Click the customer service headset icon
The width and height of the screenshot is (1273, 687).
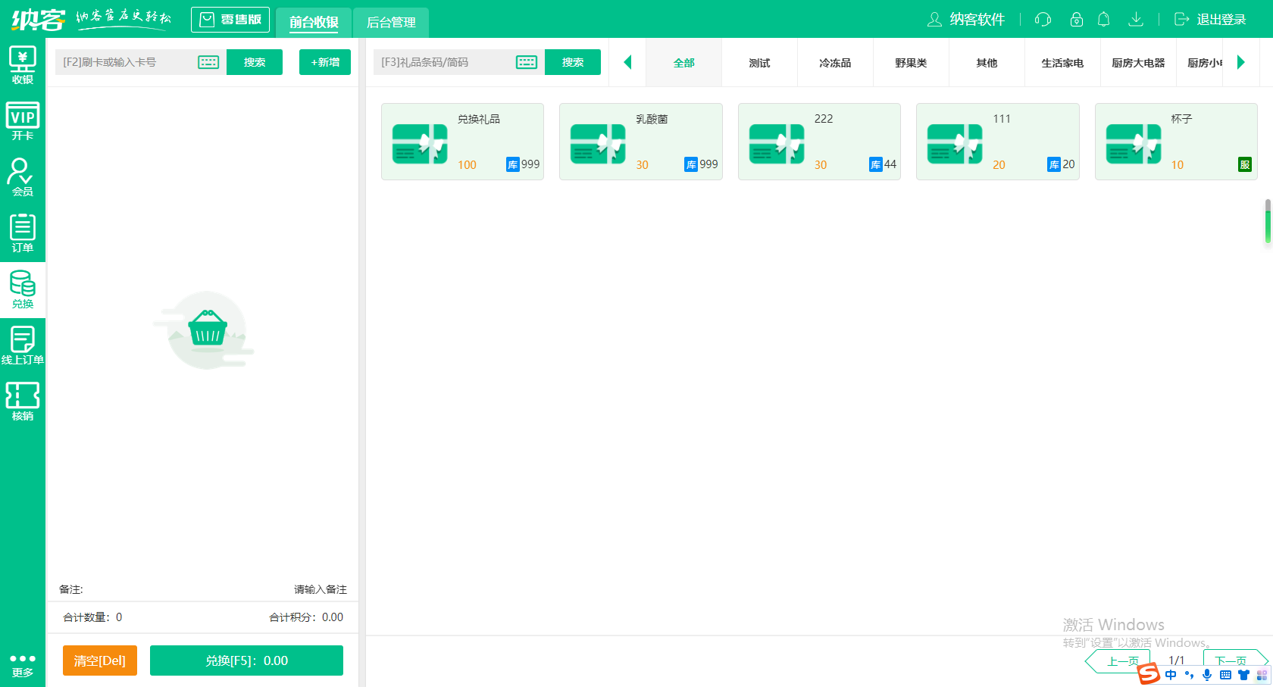1043,20
